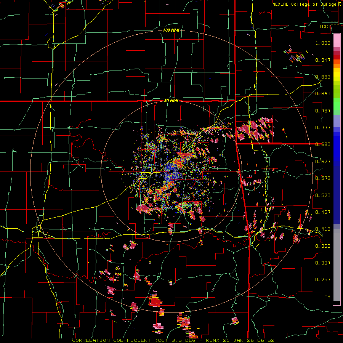Select the 0.627 scale value
Viewport: 343px width, 343px height.
(x=323, y=162)
